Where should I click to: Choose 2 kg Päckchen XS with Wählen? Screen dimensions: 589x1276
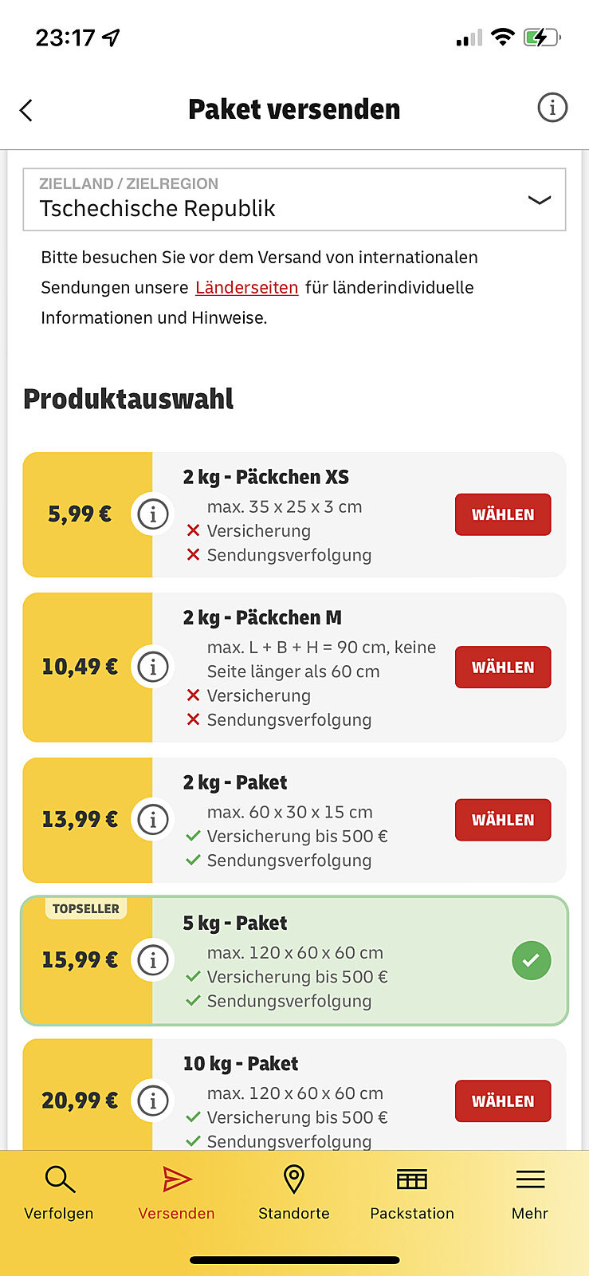tap(503, 514)
